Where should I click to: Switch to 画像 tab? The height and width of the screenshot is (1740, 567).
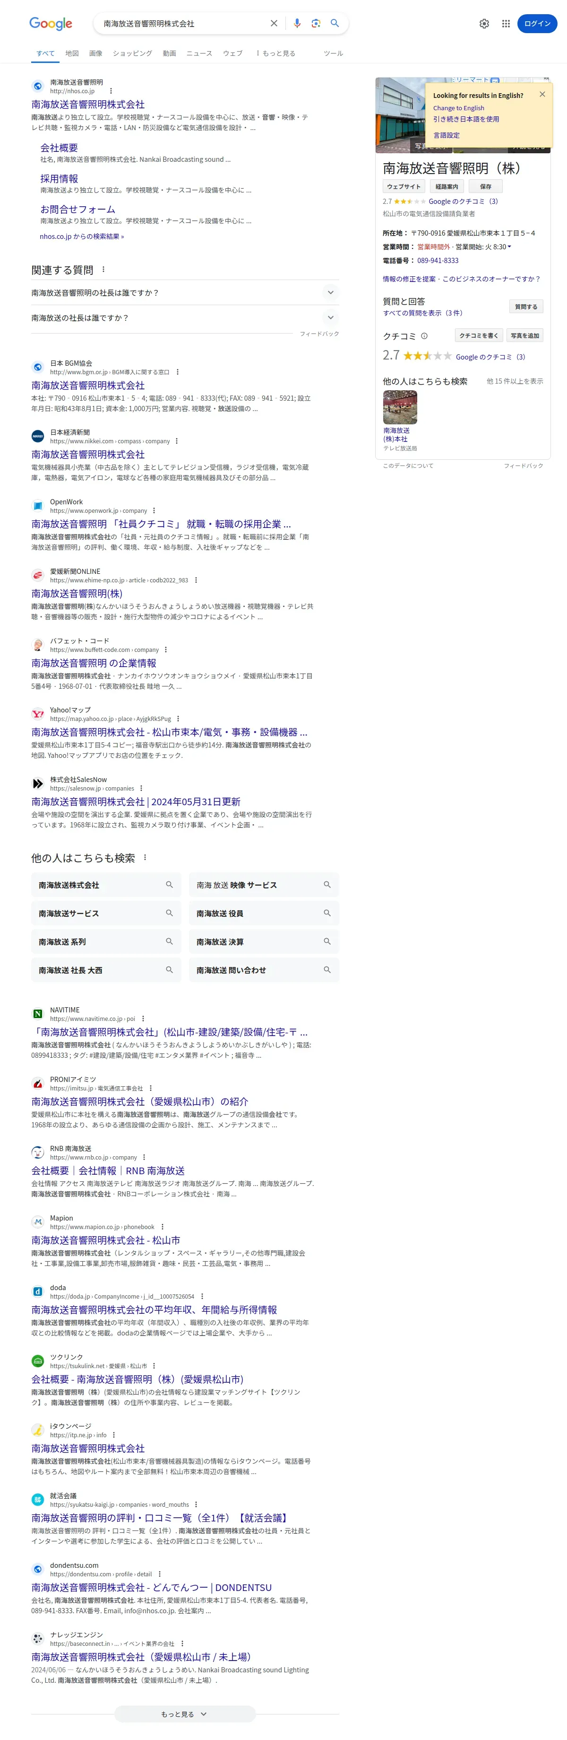point(96,53)
